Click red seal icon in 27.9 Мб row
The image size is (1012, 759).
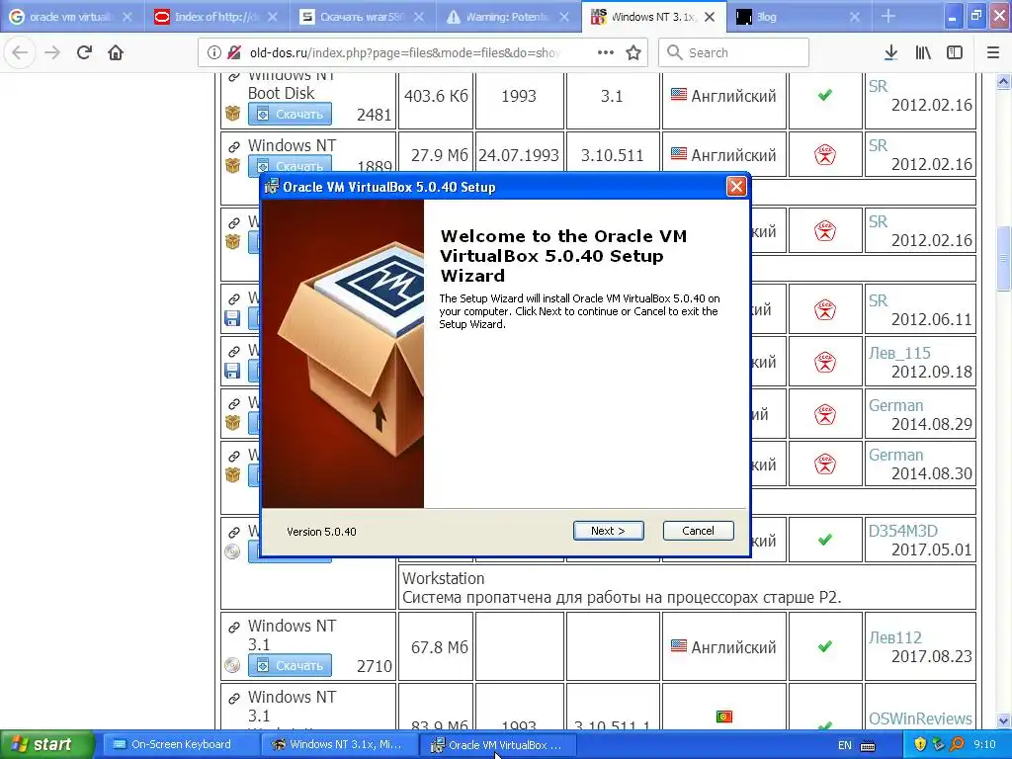pos(825,155)
